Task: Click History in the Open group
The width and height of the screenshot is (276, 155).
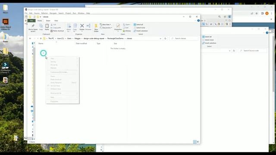Action: click(127, 31)
